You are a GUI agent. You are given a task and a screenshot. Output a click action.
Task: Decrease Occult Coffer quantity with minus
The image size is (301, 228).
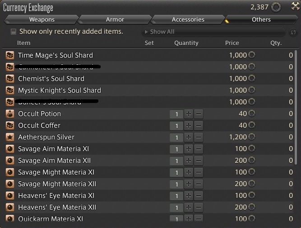pyautogui.click(x=199, y=125)
